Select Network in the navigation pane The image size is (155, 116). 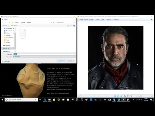click(7, 52)
